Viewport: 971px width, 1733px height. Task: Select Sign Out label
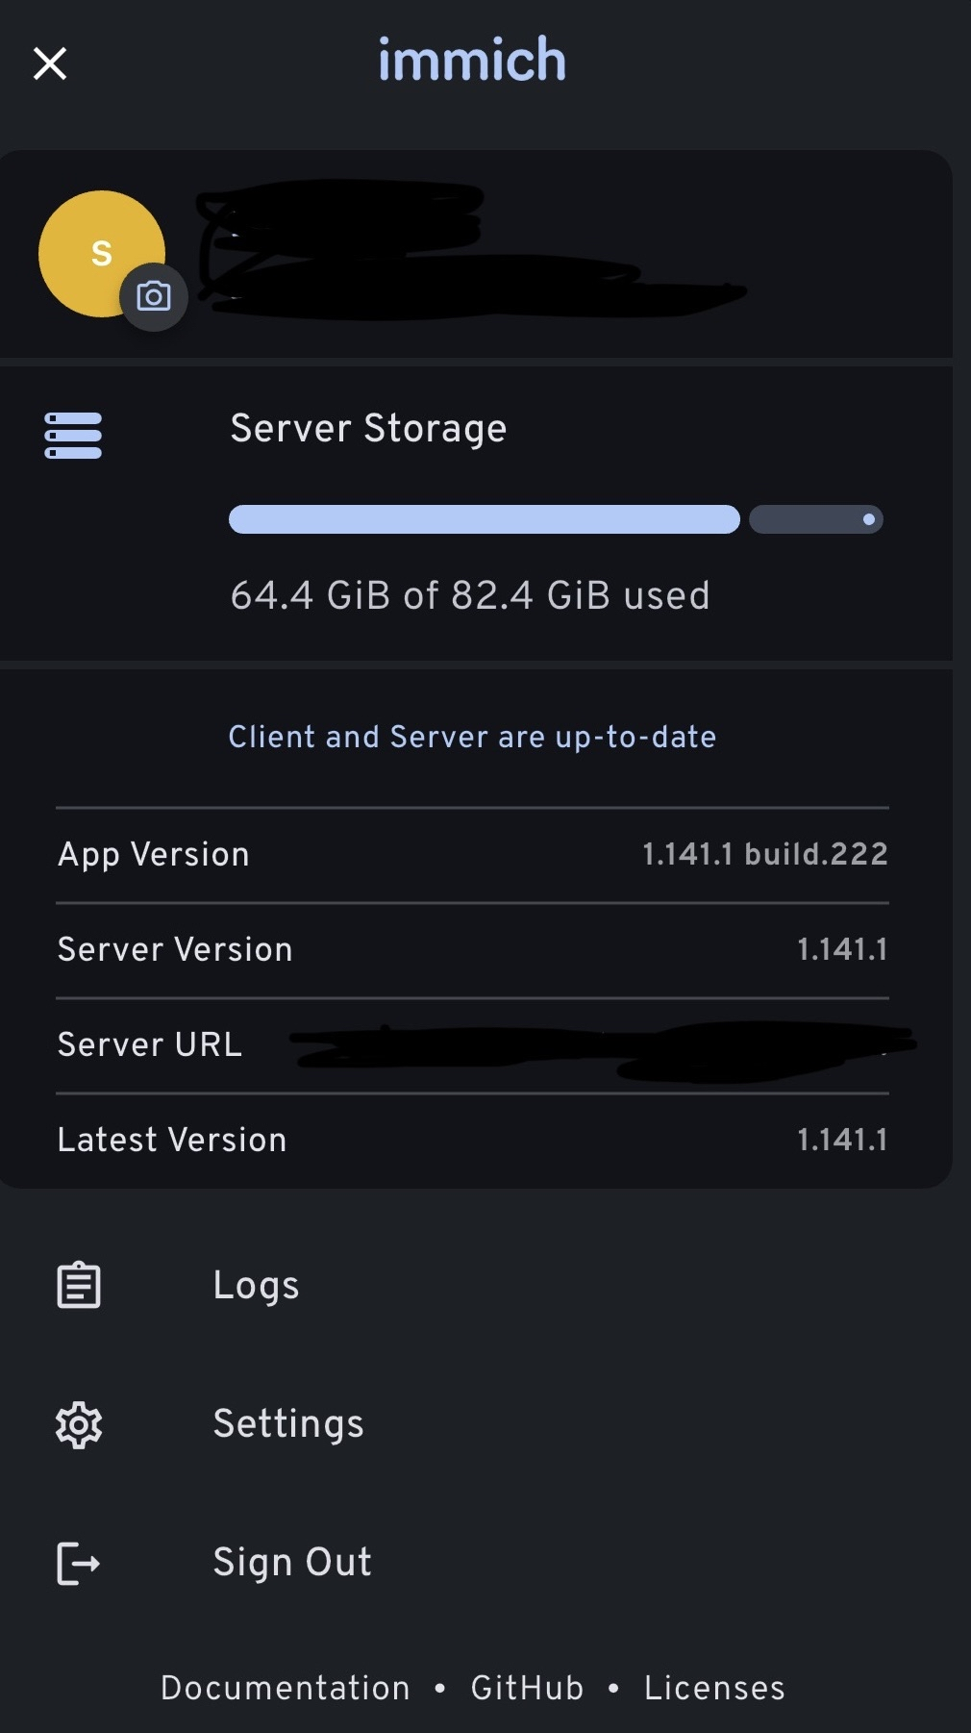[x=292, y=1563]
